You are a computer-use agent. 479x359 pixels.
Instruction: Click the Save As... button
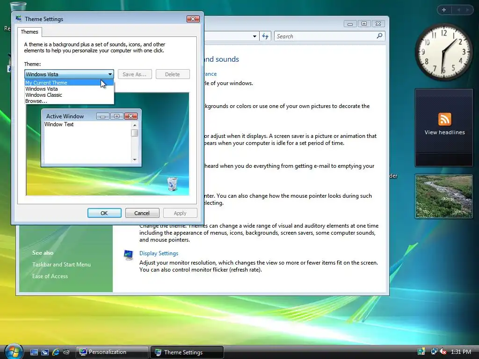135,74
